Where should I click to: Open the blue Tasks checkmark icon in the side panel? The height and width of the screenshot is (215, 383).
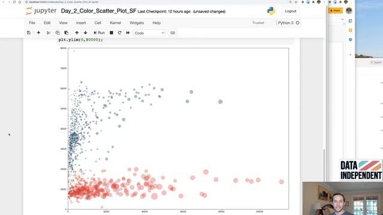tap(350, 39)
